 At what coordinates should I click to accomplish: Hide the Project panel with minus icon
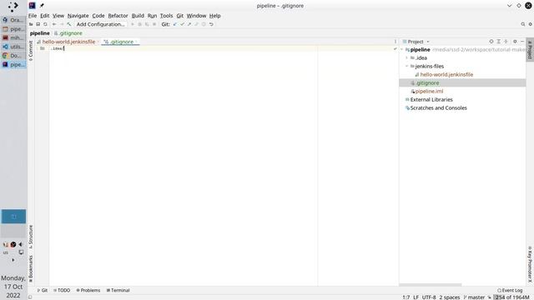[522, 42]
